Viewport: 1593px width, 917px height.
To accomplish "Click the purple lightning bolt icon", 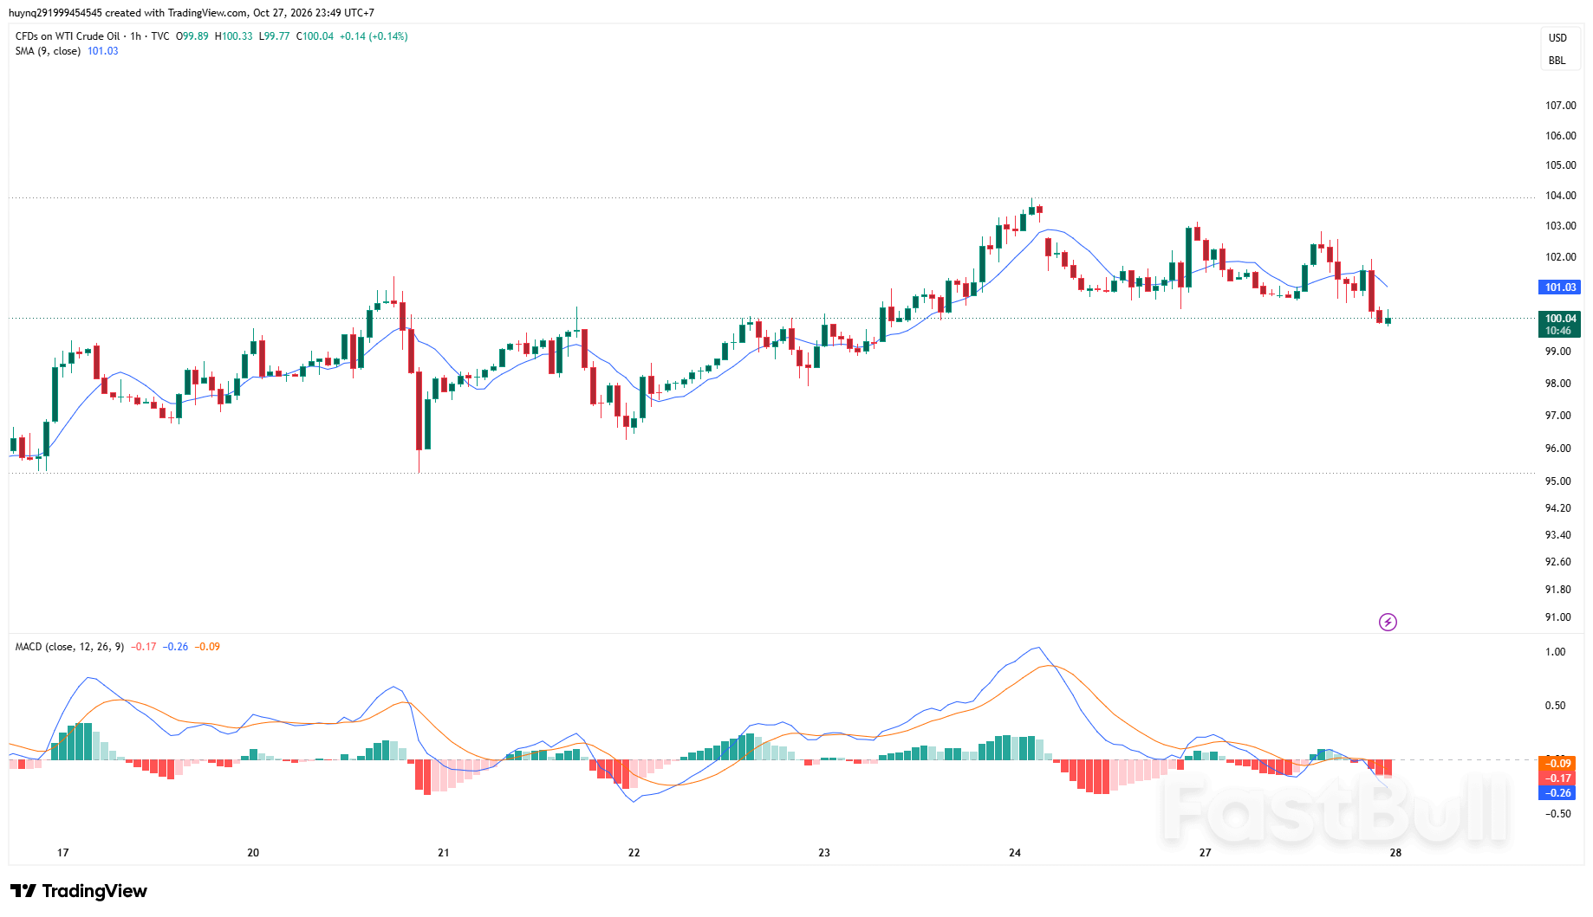I will [1388, 622].
